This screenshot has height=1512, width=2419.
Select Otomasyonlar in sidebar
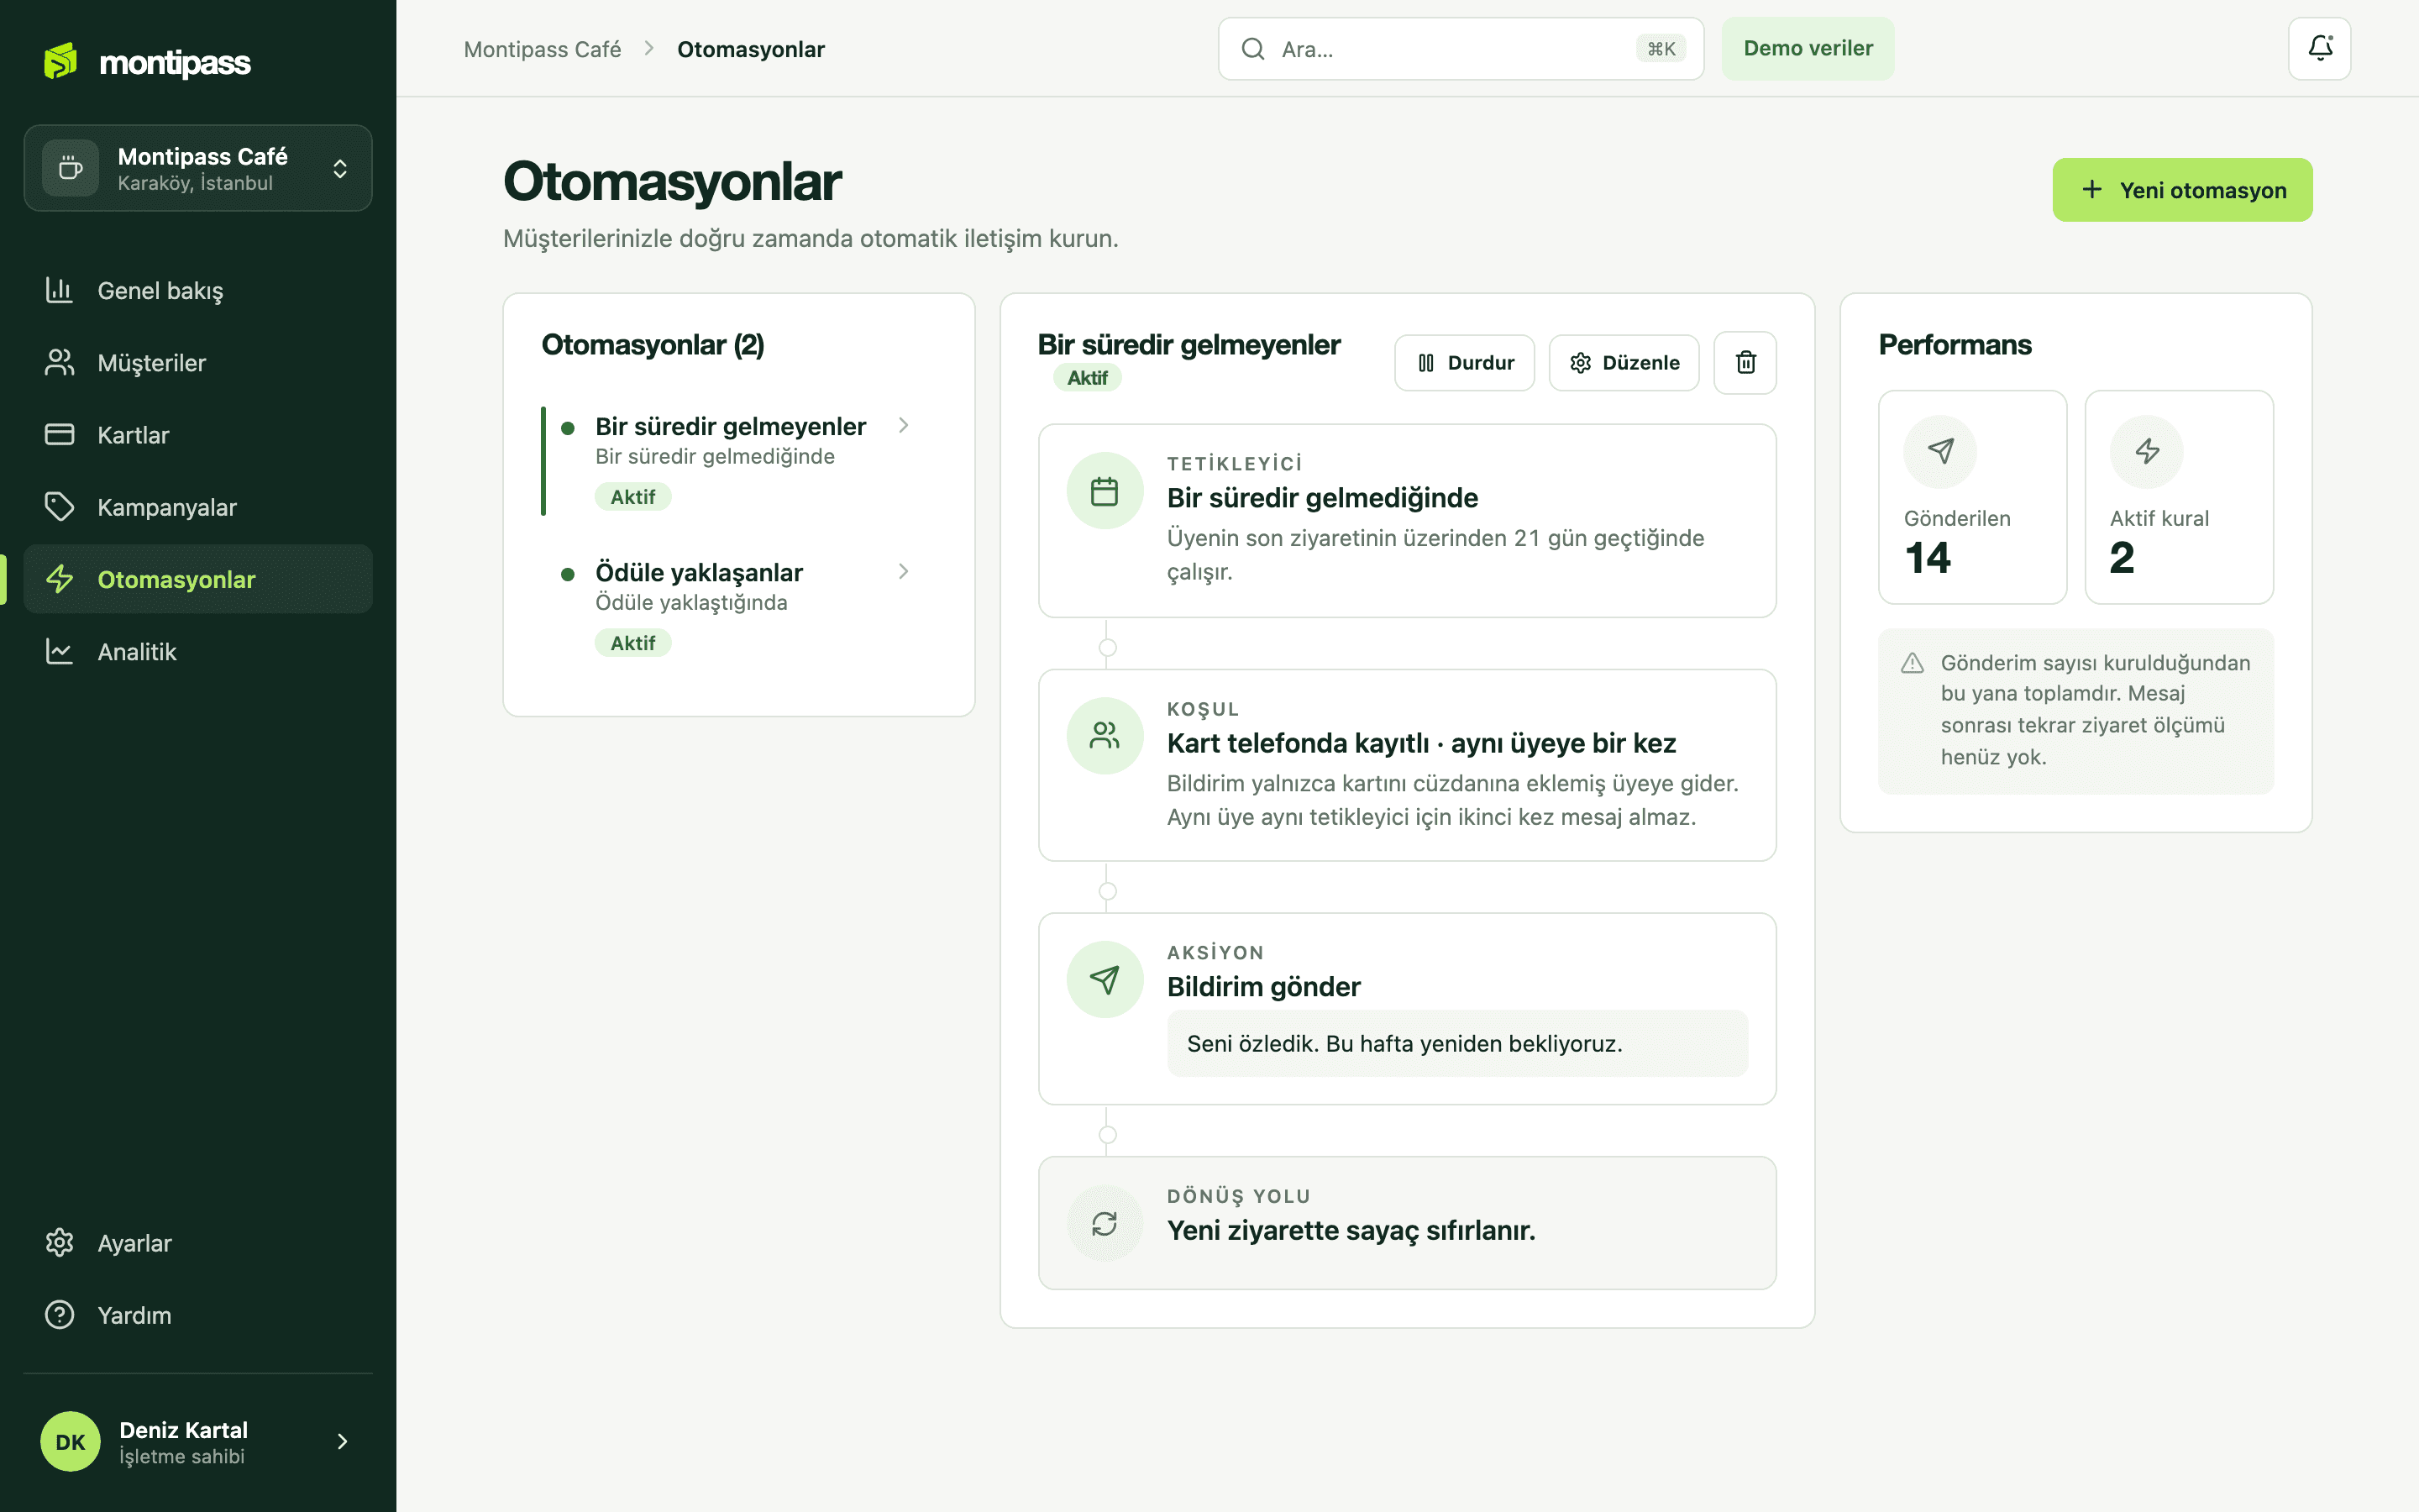click(198, 579)
